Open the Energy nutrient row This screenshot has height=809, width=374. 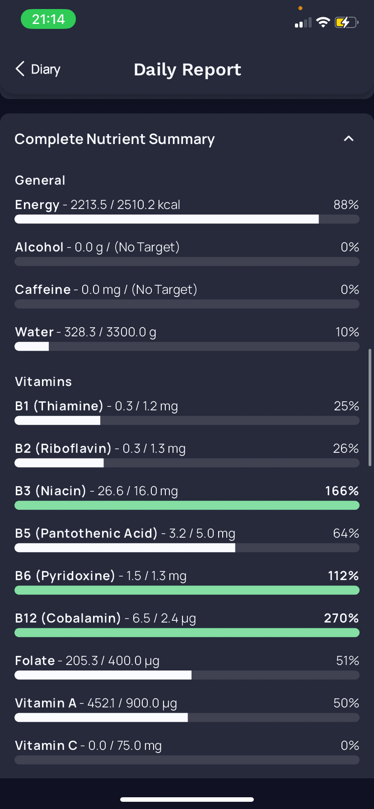187,210
